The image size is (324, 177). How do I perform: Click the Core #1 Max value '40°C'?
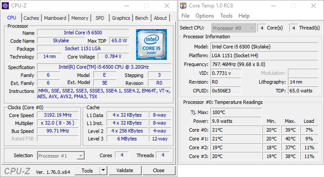pyautogui.click(x=290, y=139)
